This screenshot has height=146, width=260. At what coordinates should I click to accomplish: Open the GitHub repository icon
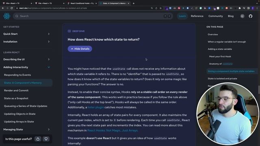click(x=251, y=16)
